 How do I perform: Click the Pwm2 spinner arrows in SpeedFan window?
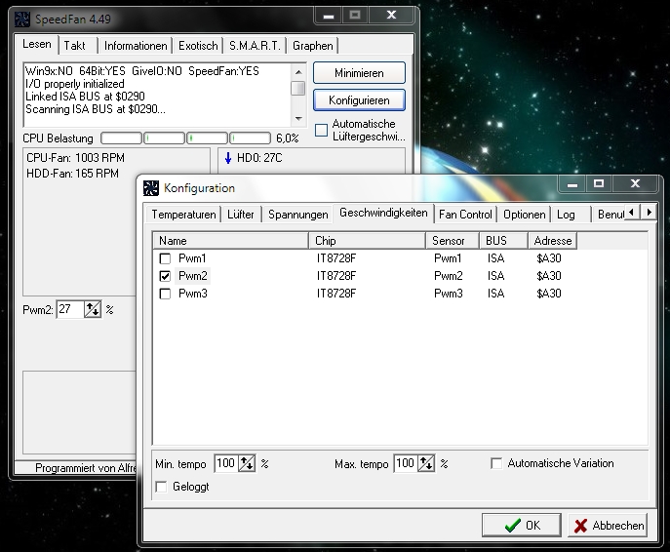pos(93,309)
